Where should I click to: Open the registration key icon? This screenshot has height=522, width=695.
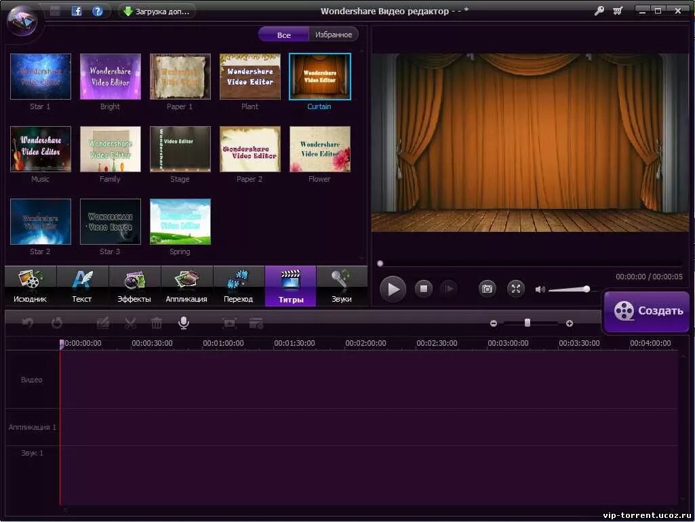click(599, 11)
